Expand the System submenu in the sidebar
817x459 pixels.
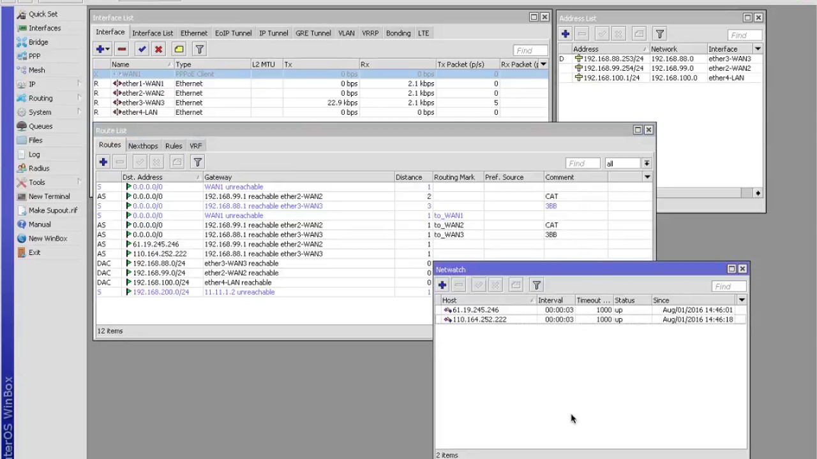(79, 112)
